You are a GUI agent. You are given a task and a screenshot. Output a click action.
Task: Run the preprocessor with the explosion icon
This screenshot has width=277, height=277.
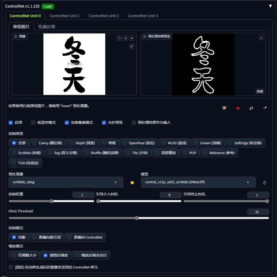tap(132, 183)
